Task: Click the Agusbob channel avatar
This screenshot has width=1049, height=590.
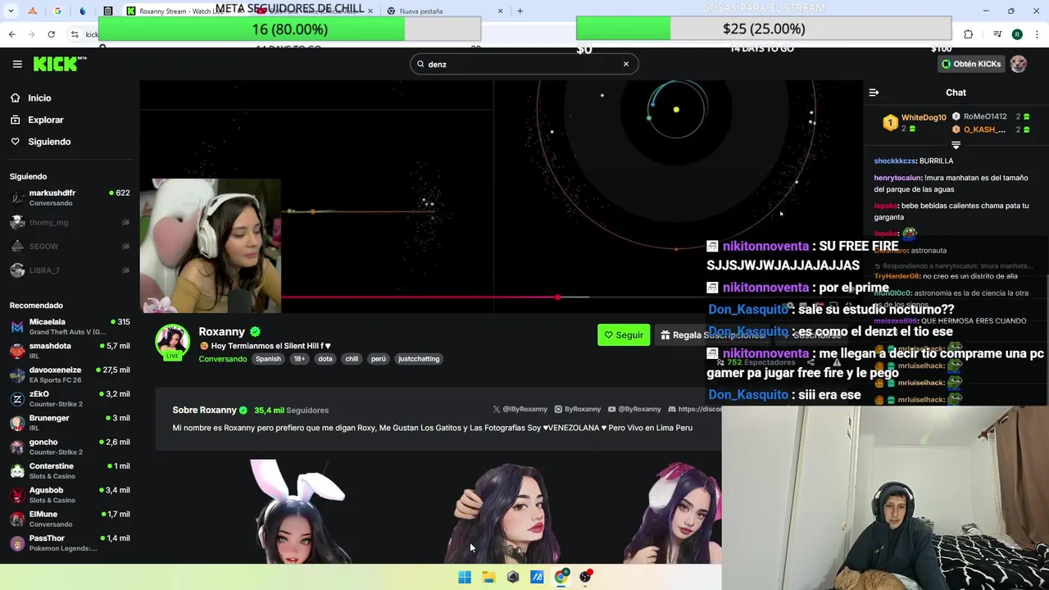Action: pyautogui.click(x=17, y=495)
